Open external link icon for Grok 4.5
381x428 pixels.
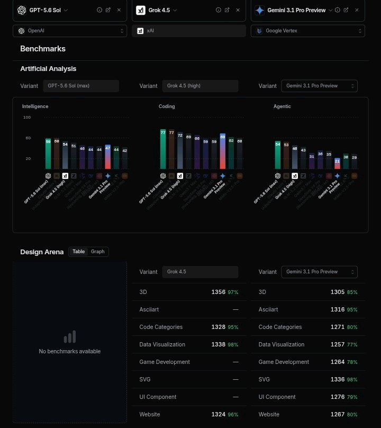227,10
